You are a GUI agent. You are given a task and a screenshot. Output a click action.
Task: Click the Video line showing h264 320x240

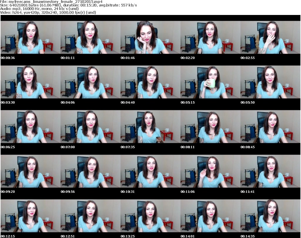click(48, 12)
